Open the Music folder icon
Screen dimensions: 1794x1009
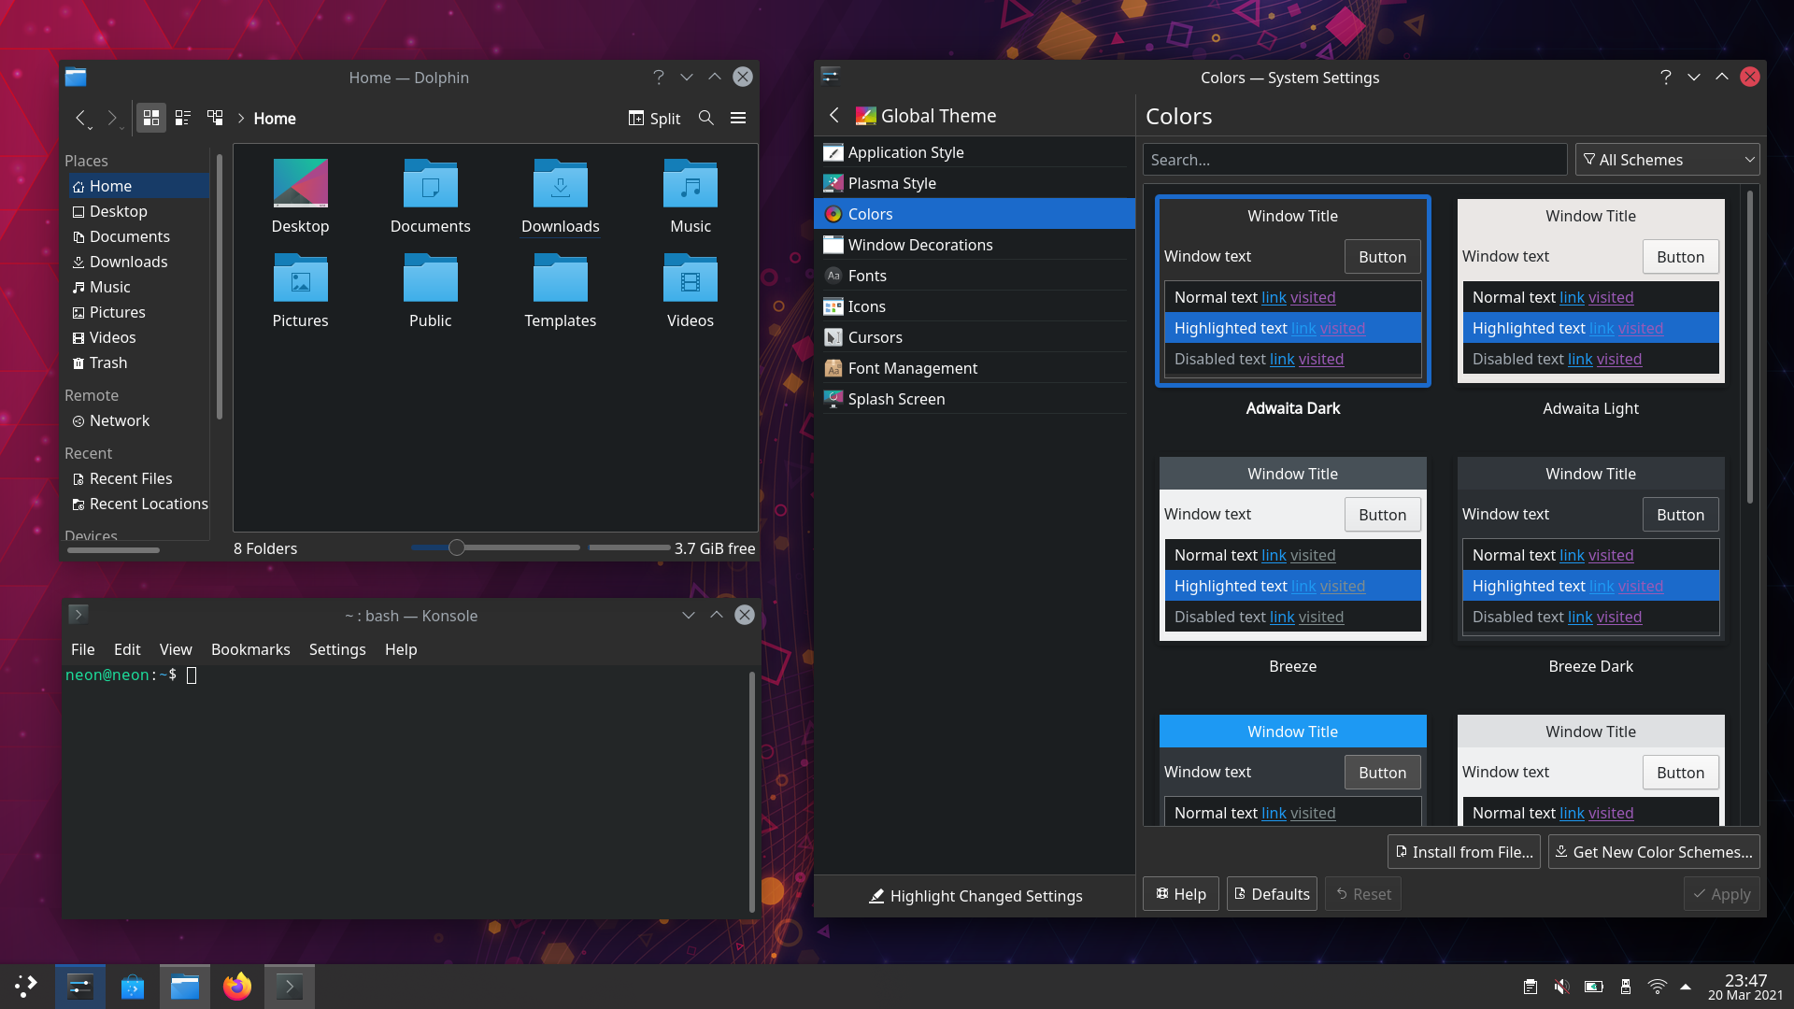point(691,196)
